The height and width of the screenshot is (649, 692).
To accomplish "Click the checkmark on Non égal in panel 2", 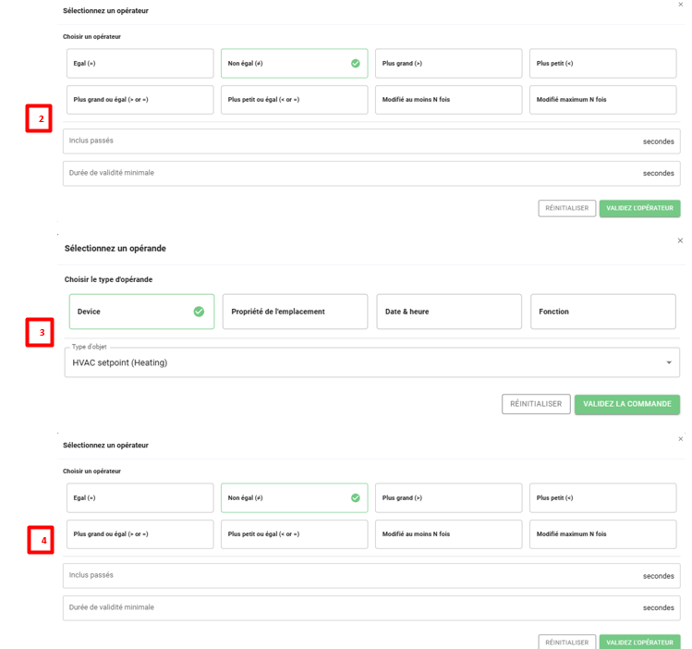I will click(356, 64).
